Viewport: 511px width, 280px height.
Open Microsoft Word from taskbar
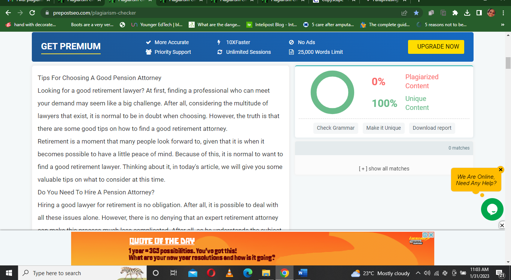point(303,273)
